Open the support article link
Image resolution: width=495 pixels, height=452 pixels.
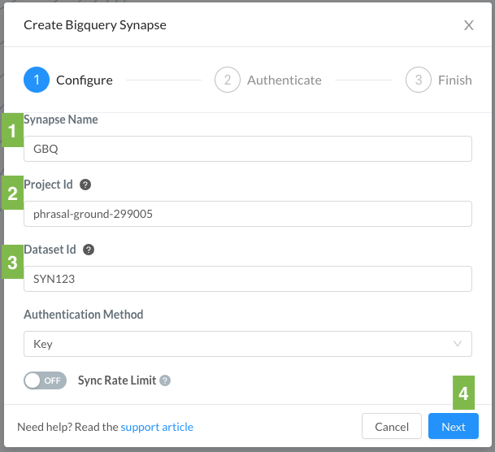[157, 427]
